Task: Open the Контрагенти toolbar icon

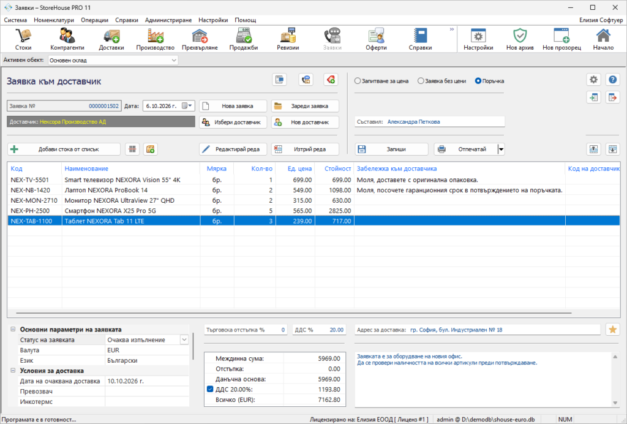Action: pos(67,39)
